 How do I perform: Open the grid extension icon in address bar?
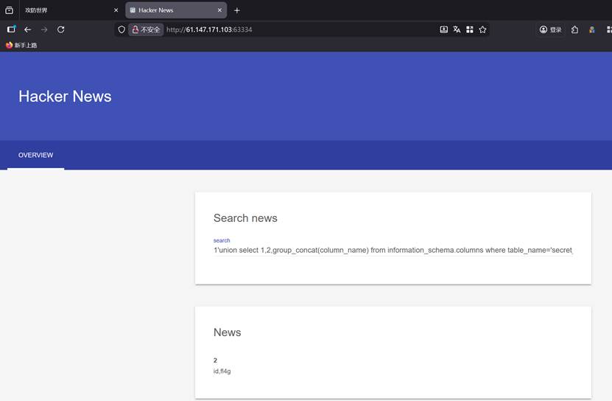tap(470, 29)
